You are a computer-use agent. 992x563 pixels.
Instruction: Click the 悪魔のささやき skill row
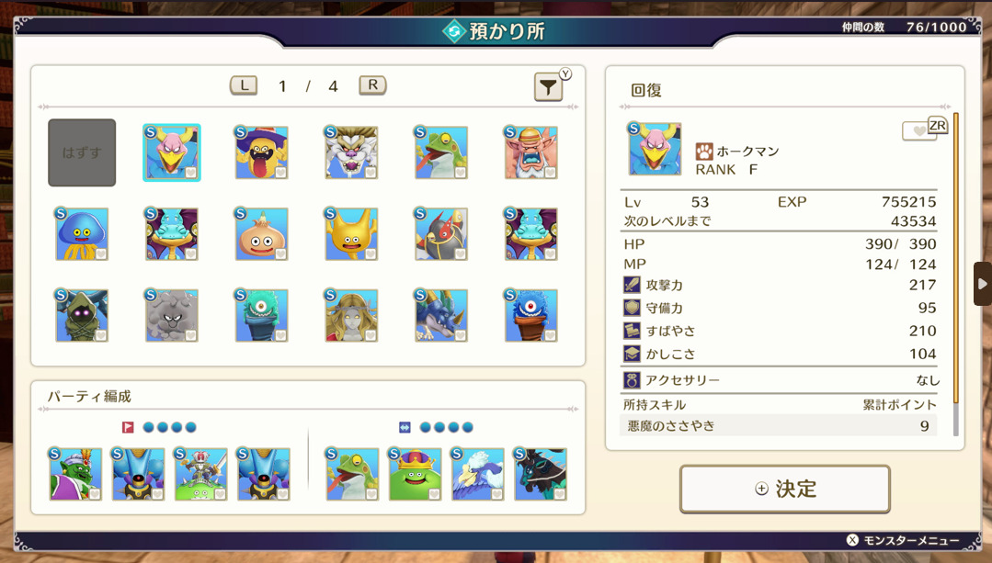pos(778,426)
